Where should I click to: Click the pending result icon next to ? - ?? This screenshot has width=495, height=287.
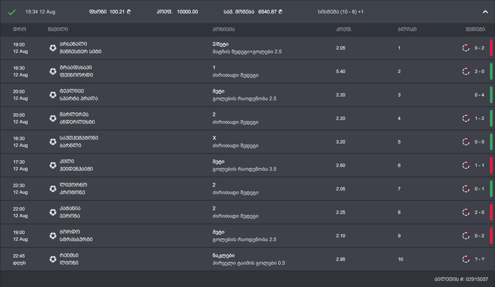pyautogui.click(x=466, y=259)
